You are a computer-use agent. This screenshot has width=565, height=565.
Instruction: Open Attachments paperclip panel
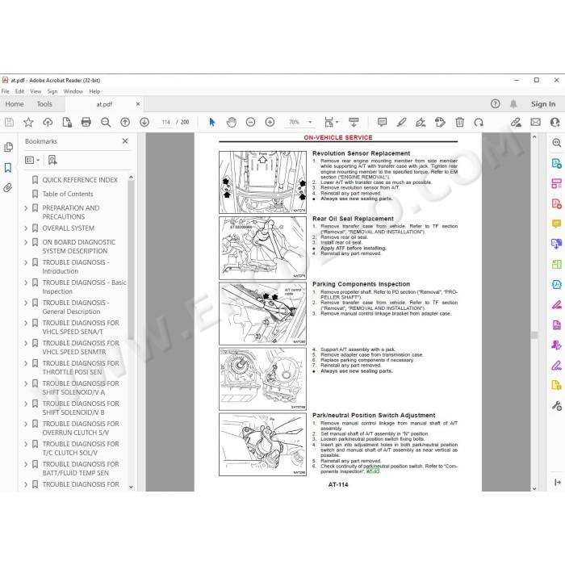(8, 188)
